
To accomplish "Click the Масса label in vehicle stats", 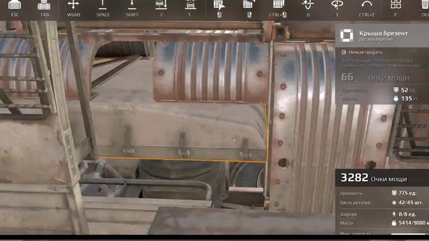I will pos(346,223).
